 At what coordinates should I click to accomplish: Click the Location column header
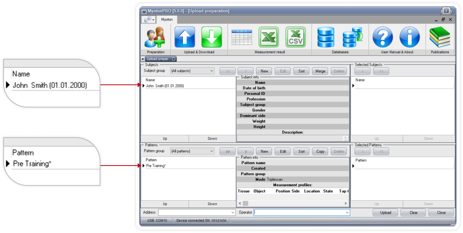pos(312,191)
